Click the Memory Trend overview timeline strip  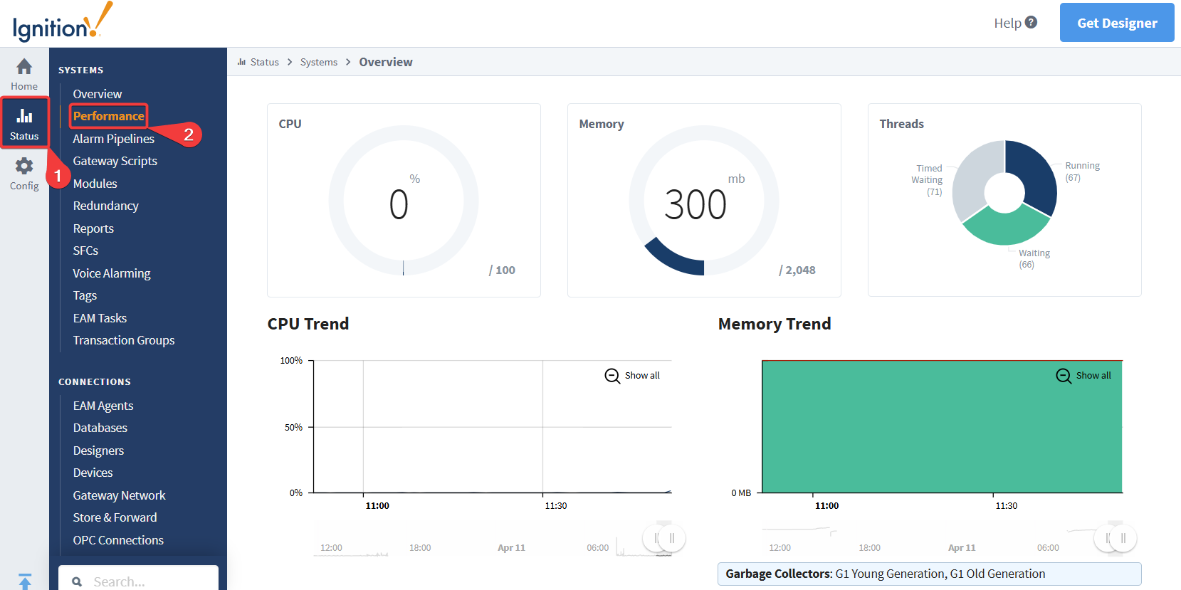coord(943,539)
